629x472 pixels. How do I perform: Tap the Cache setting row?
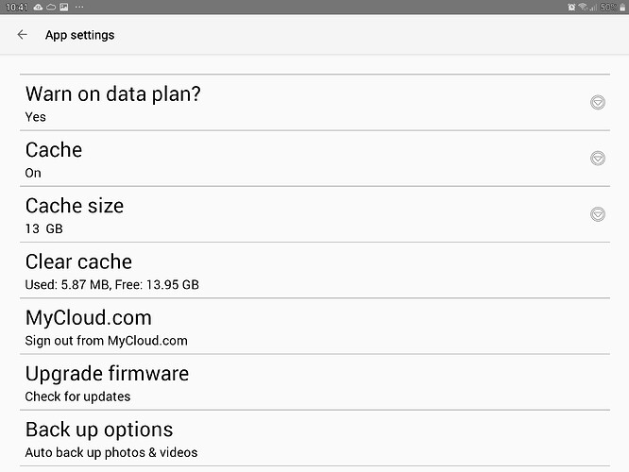coord(283,159)
